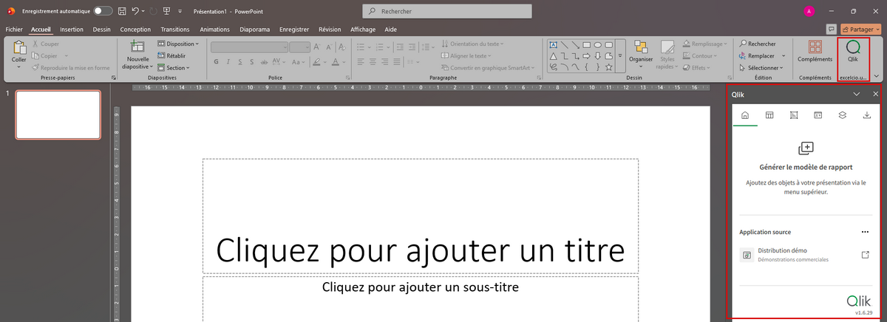Open the font size combo box
Image resolution: width=887 pixels, height=322 pixels.
(x=301, y=47)
